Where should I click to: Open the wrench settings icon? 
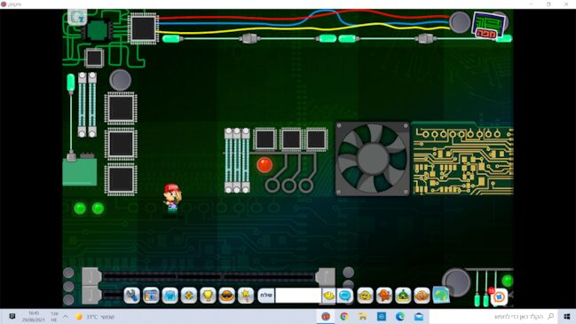132,296
